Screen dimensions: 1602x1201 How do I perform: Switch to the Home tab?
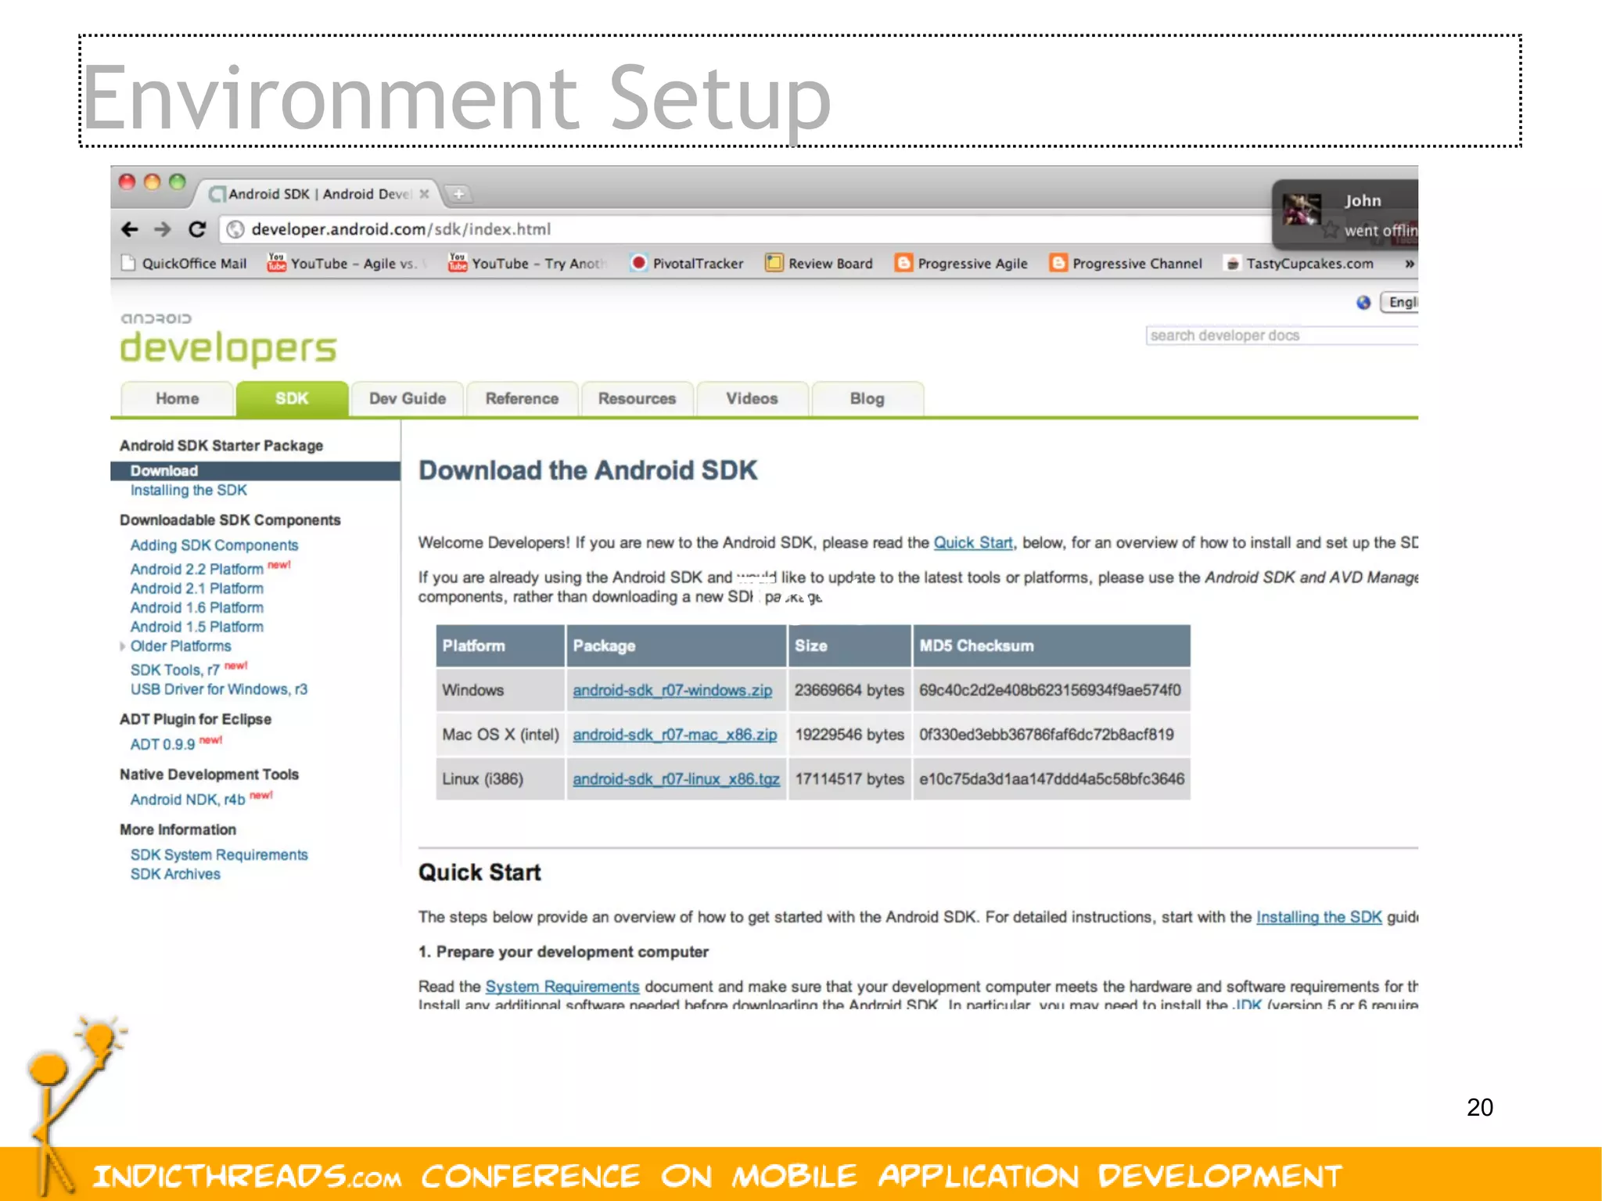tap(178, 399)
